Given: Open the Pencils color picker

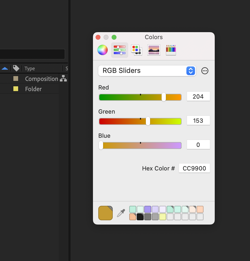Looking at the screenshot, I should pyautogui.click(x=171, y=50).
